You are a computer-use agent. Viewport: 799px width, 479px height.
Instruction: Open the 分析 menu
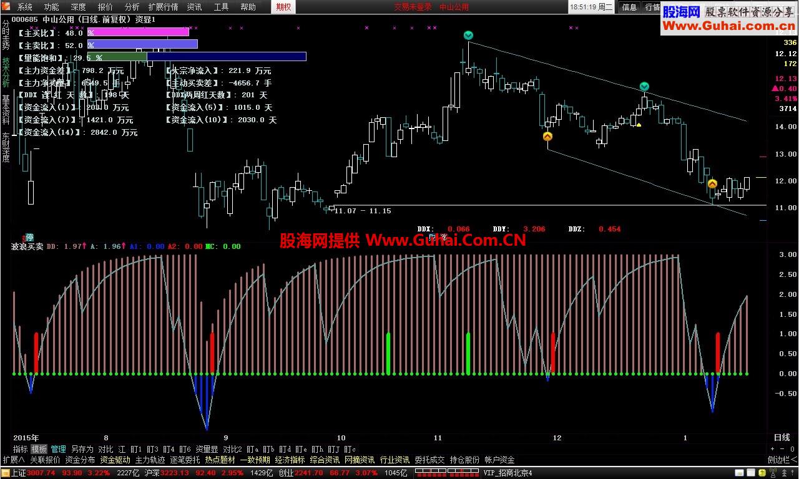[132, 7]
